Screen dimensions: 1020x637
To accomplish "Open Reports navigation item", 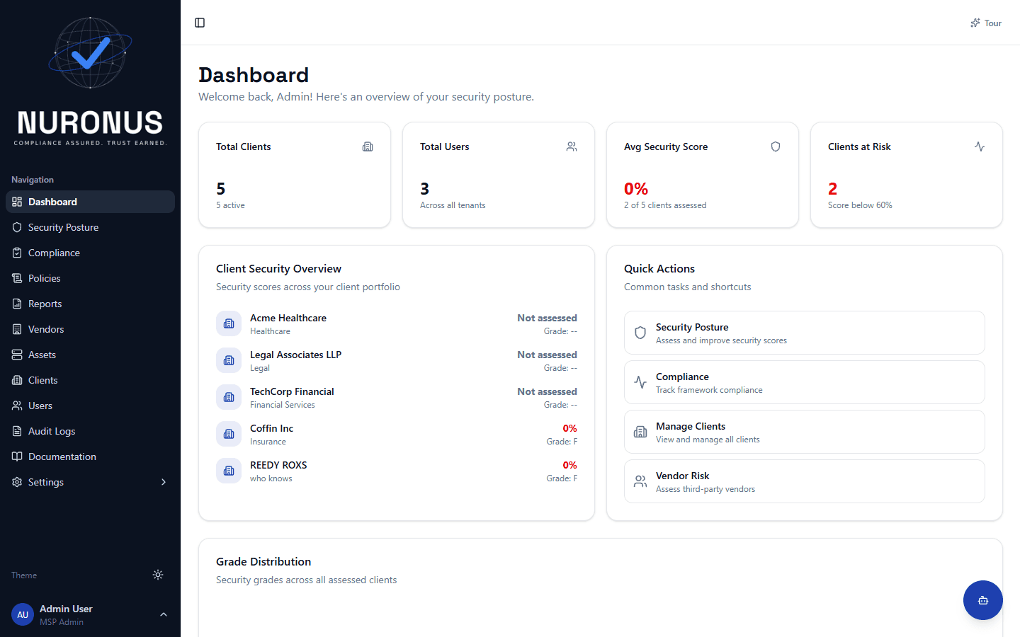I will click(x=90, y=304).
